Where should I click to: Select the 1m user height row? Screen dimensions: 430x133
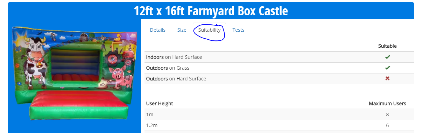[x=279, y=115]
